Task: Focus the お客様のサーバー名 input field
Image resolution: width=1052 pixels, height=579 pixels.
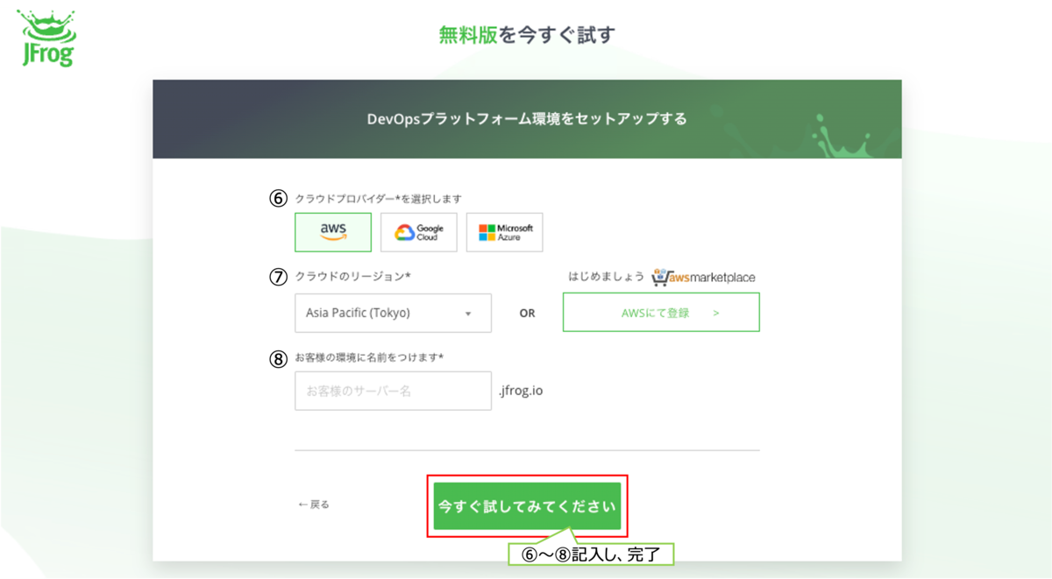Action: pyautogui.click(x=393, y=391)
